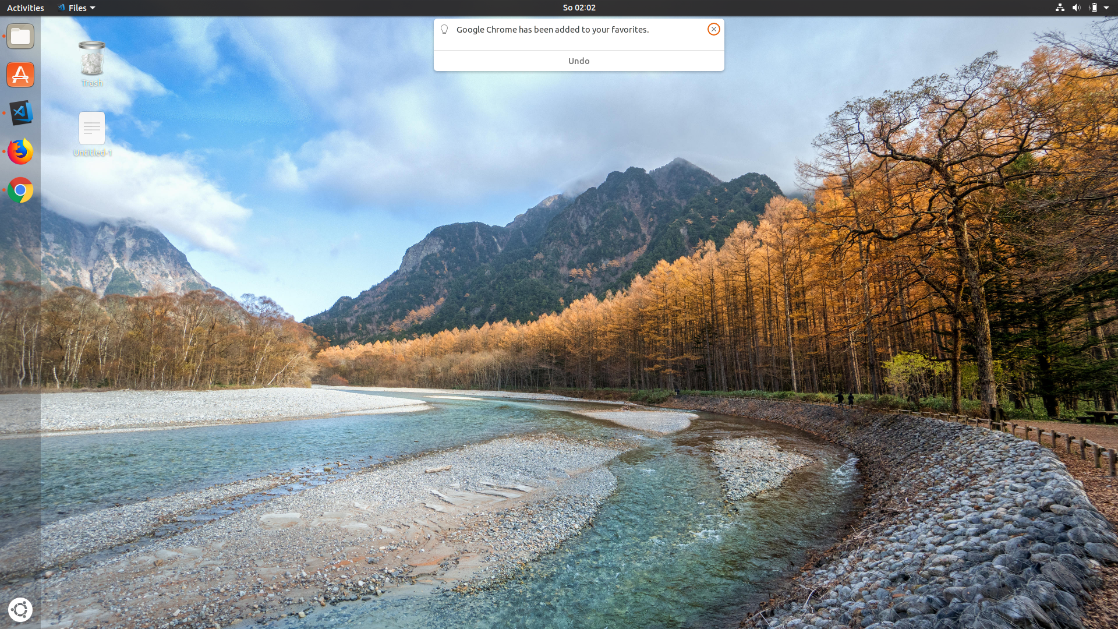Dismiss the Google Chrome favorites notification

tap(713, 29)
